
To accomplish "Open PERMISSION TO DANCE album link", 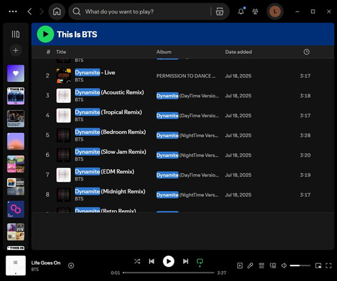I will pos(186,76).
